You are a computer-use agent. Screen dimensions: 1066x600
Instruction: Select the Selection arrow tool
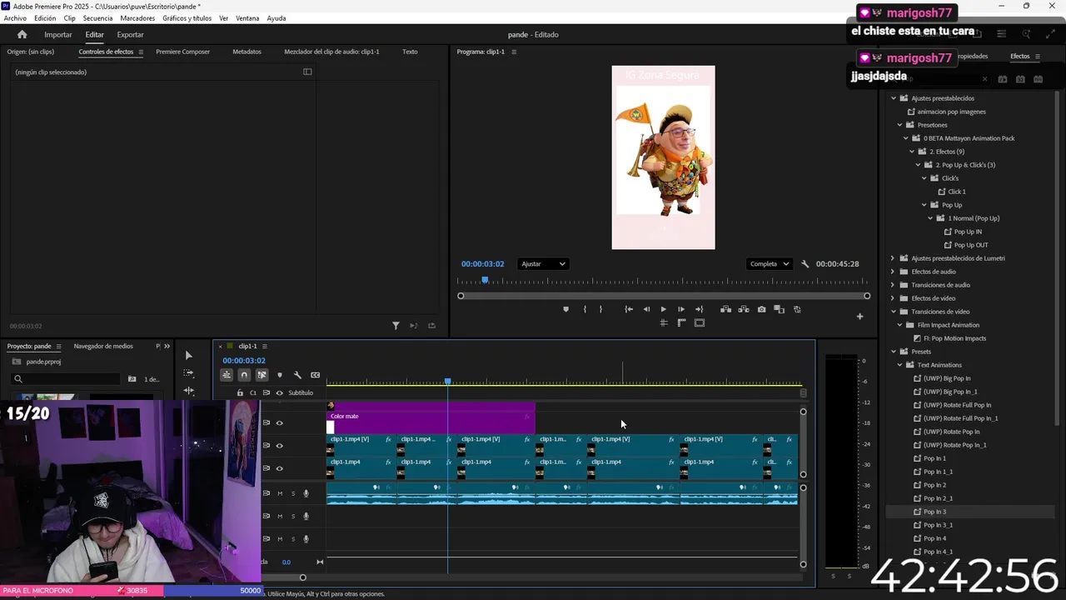[188, 356]
